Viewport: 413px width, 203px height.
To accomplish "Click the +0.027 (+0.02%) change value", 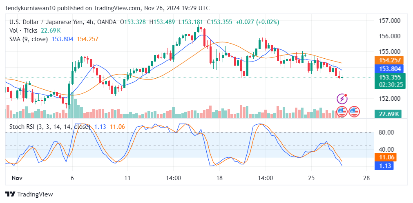I will pos(257,22).
